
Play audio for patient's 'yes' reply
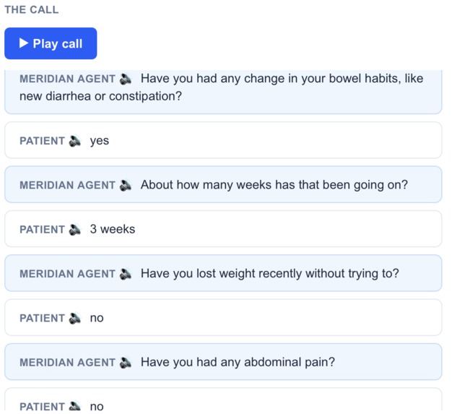[x=75, y=141]
